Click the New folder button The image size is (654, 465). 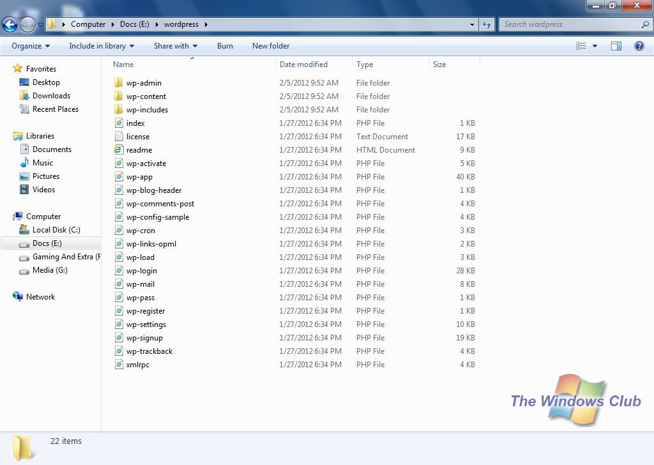pos(271,46)
